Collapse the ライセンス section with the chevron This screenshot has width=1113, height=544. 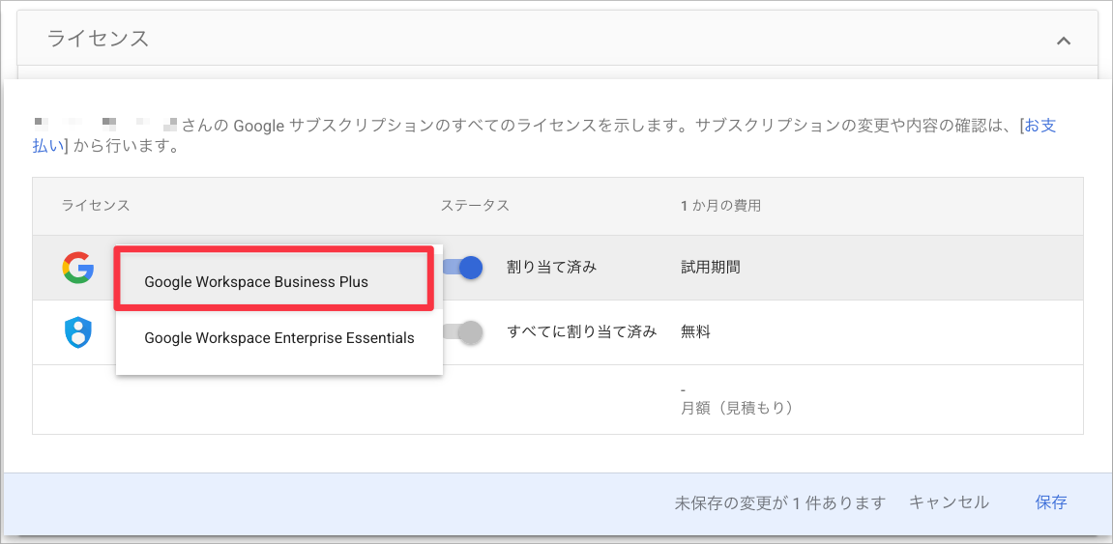(x=1064, y=41)
